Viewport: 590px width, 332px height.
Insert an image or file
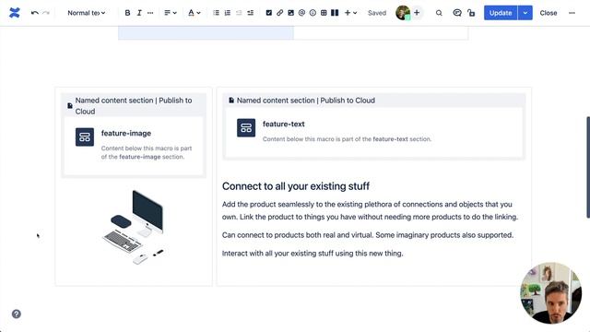tap(290, 13)
